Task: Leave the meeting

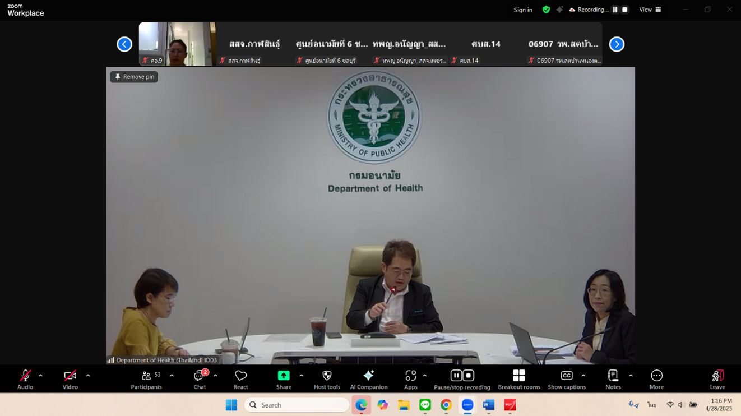Action: (x=717, y=379)
